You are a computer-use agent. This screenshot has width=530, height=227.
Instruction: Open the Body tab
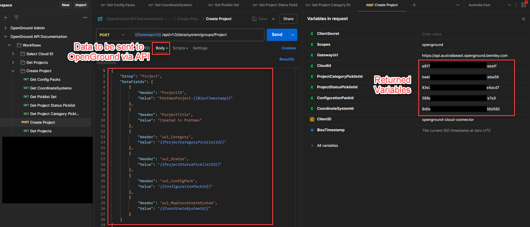coord(161,48)
